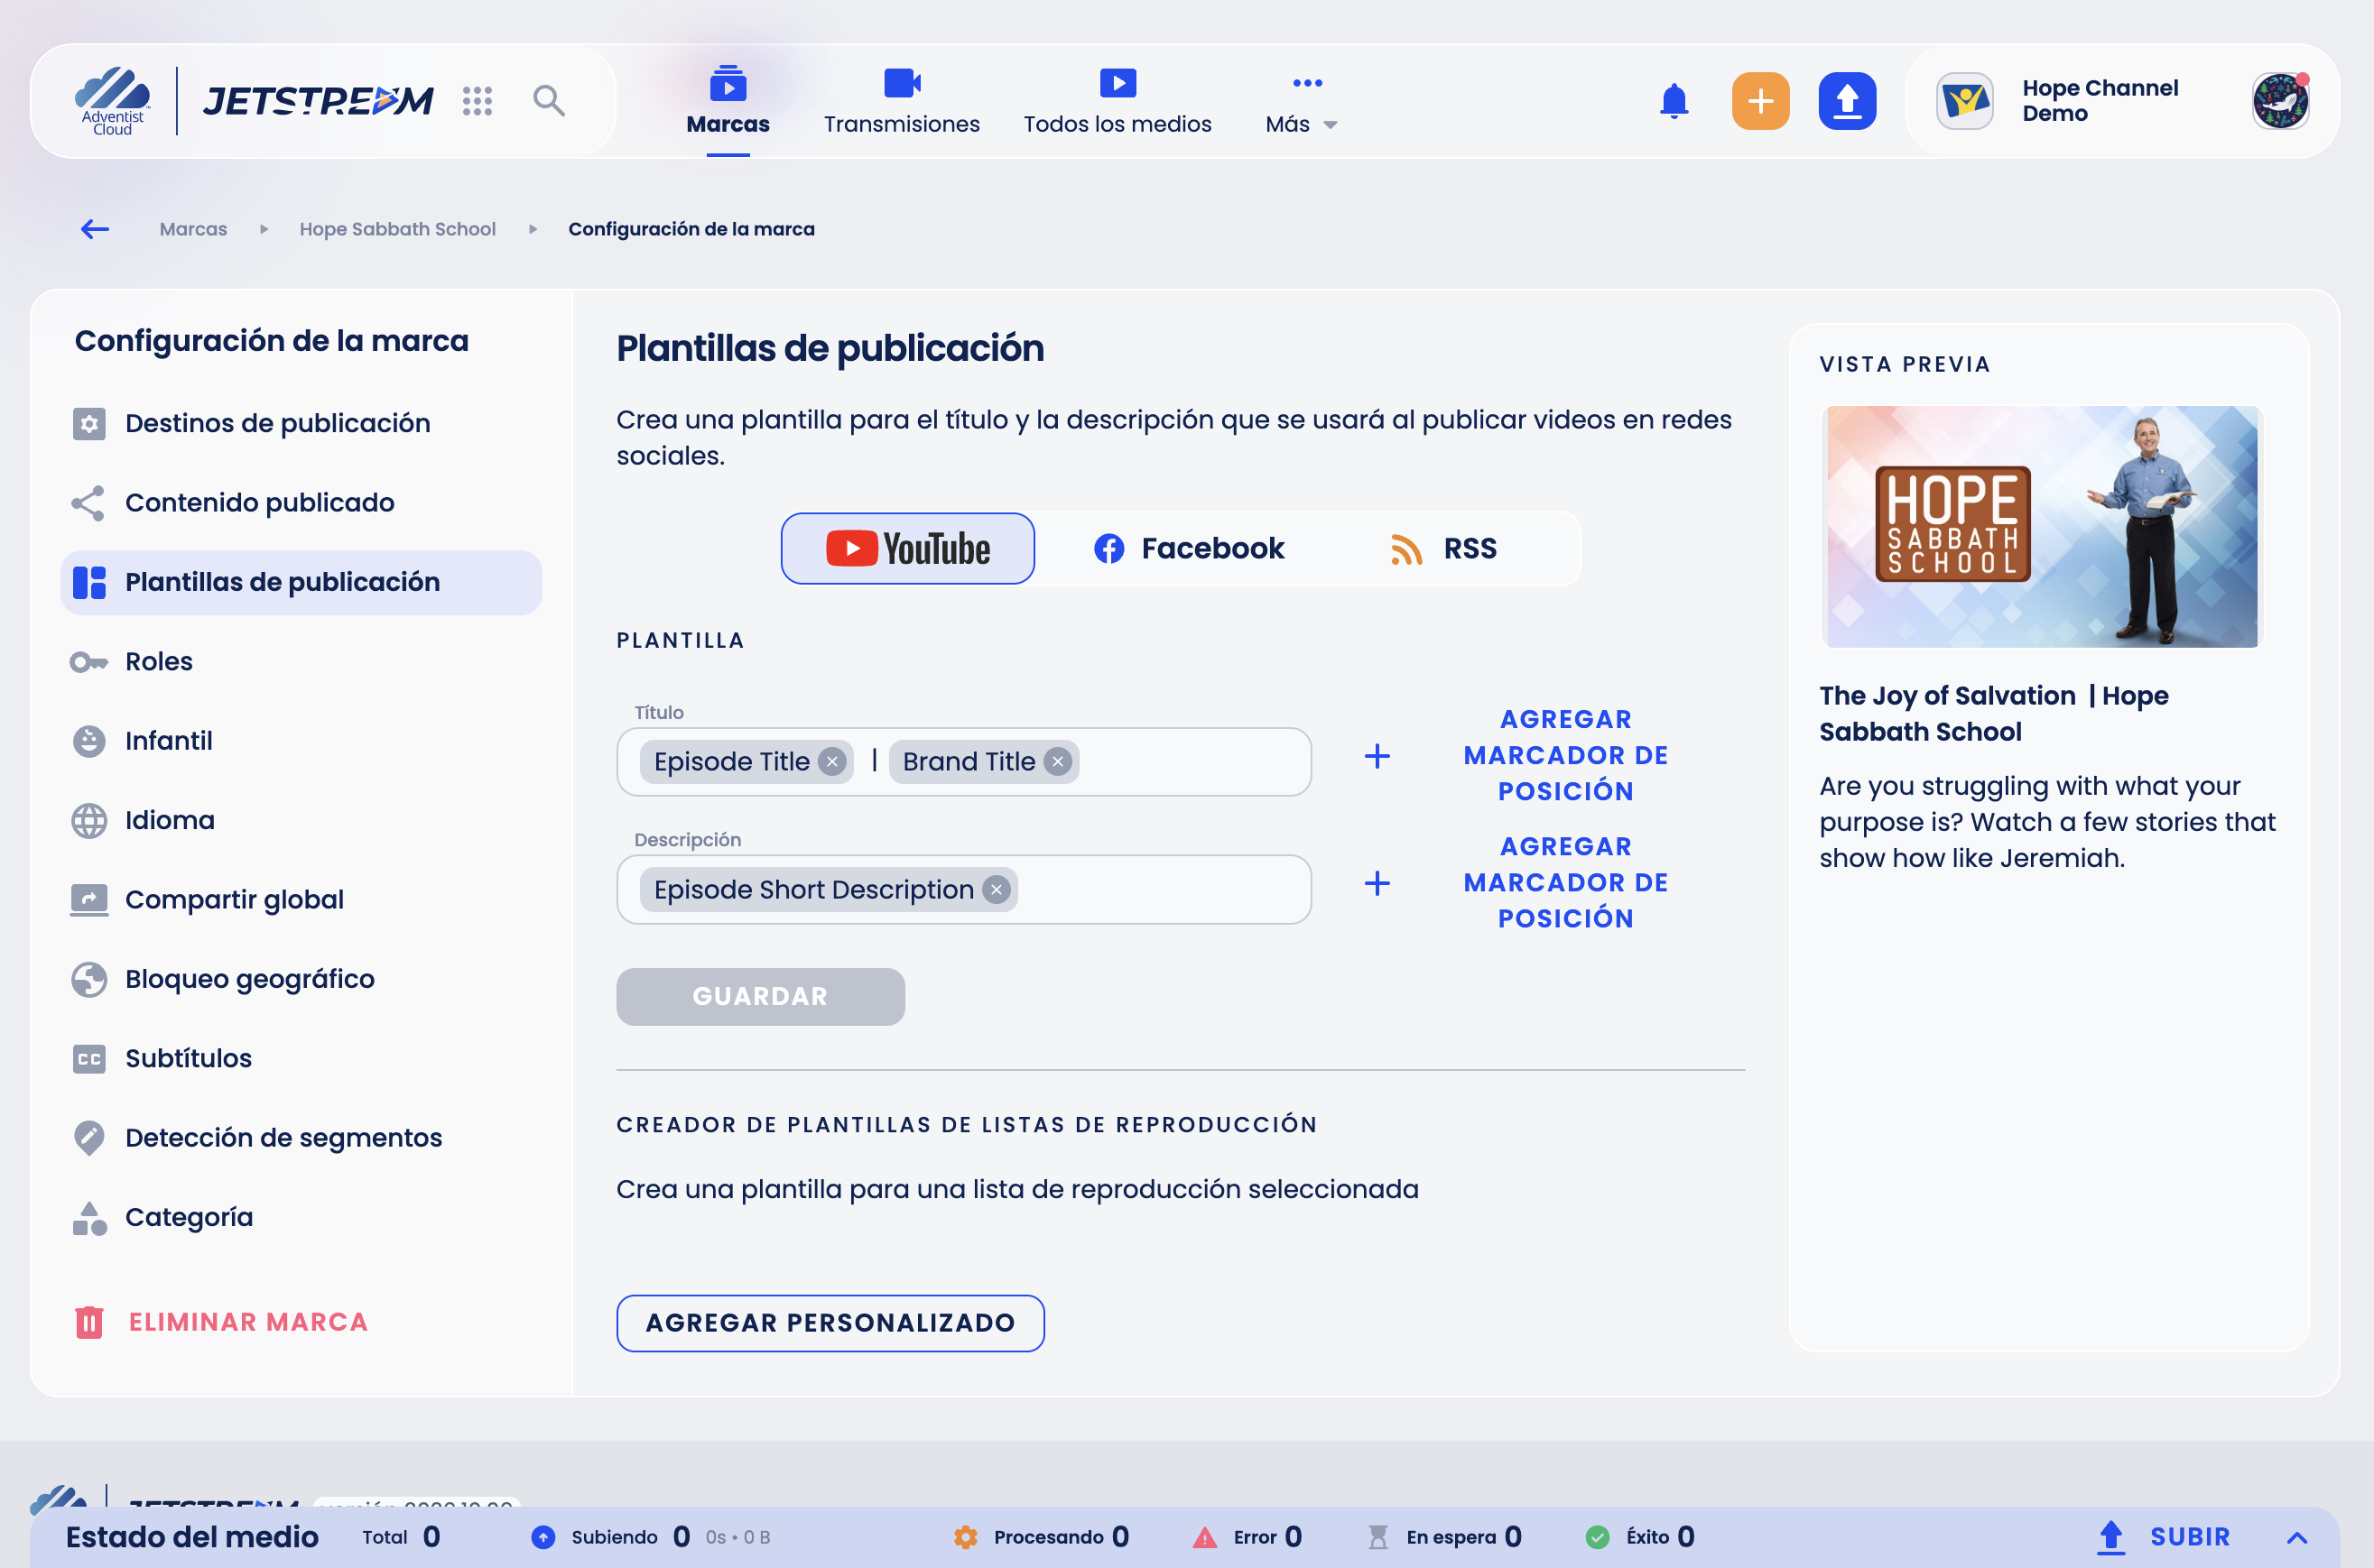Open the apps grid icon

[478, 100]
